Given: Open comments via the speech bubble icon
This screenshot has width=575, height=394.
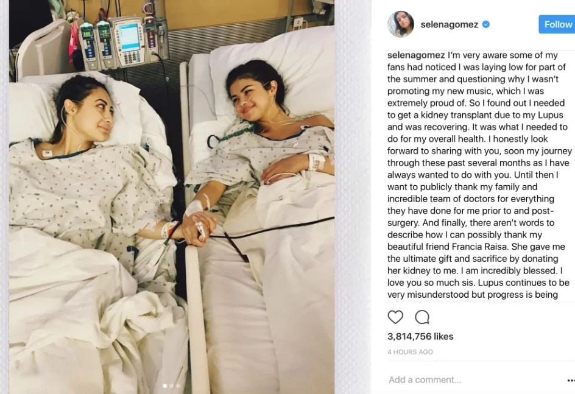Looking at the screenshot, I should point(422,317).
